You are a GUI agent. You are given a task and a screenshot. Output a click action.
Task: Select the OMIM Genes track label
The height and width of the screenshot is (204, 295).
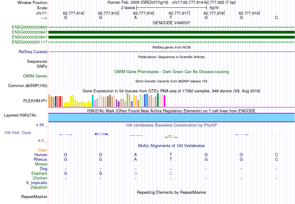pyautogui.click(x=35, y=76)
